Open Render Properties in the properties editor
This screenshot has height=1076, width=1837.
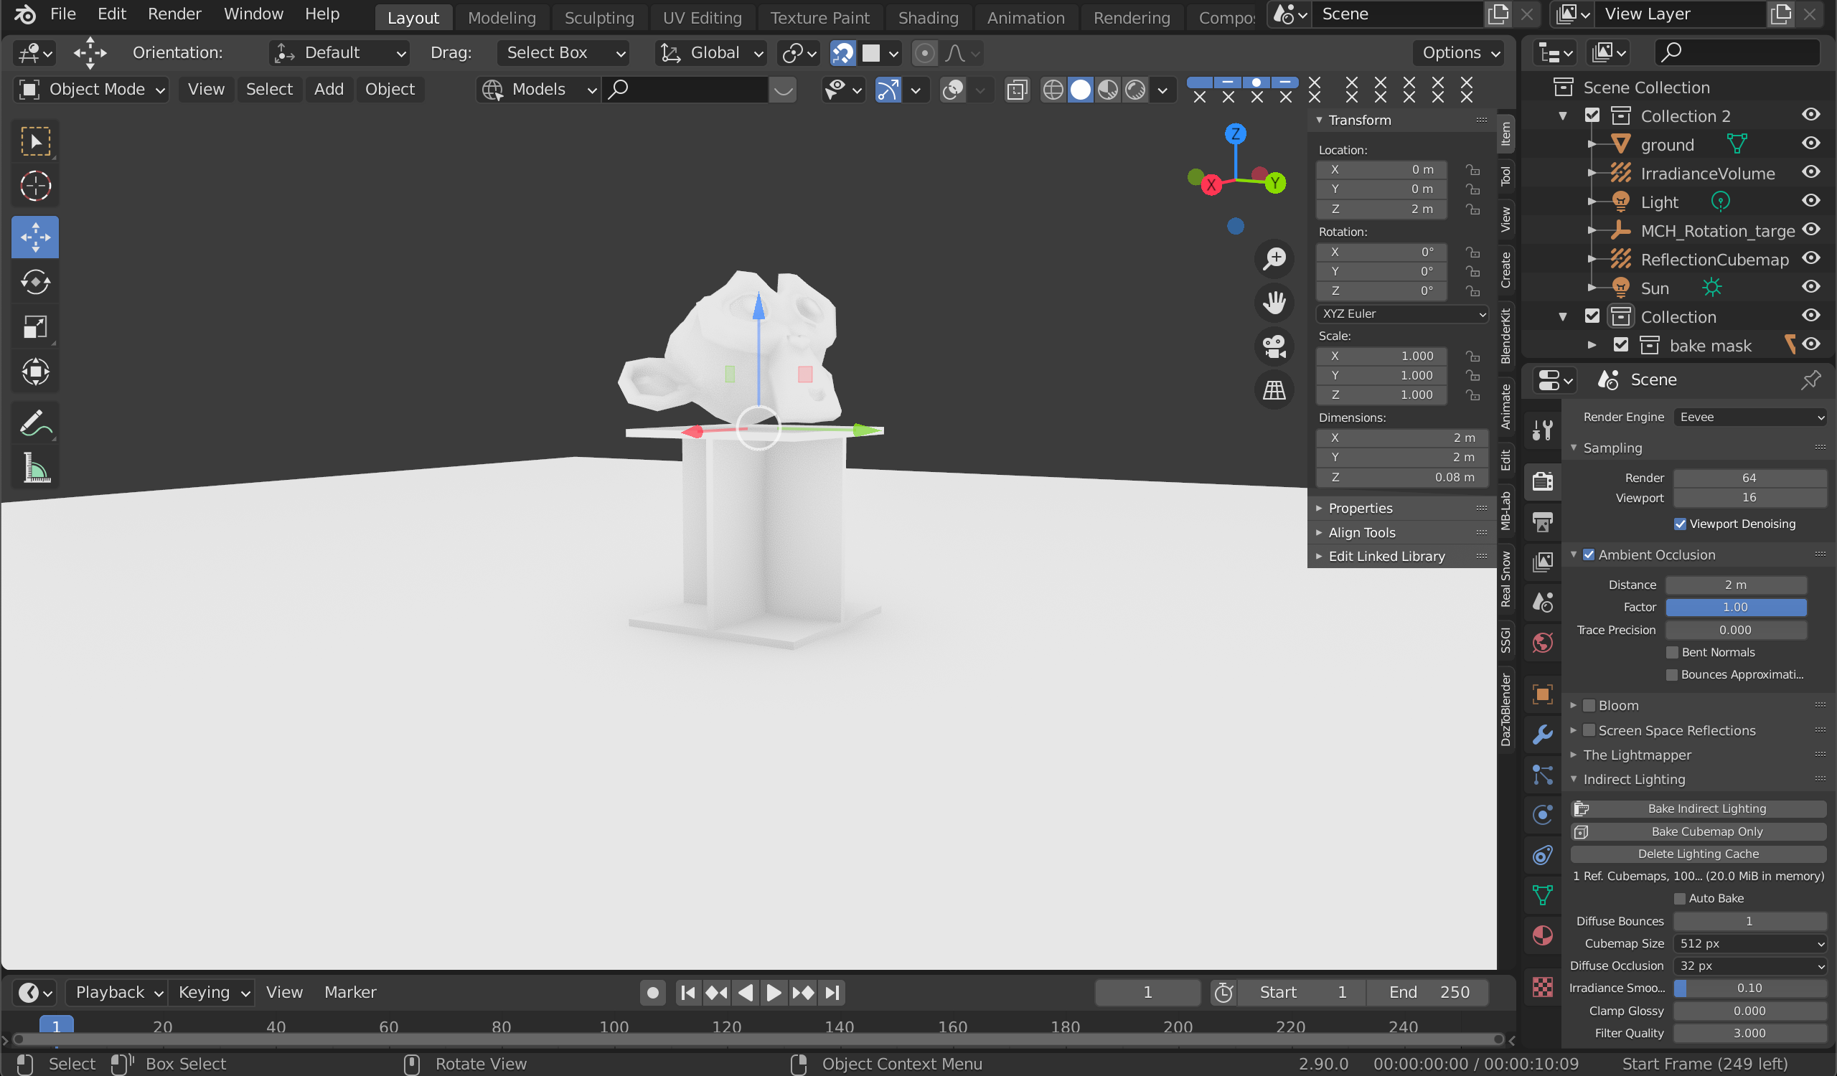point(1543,481)
